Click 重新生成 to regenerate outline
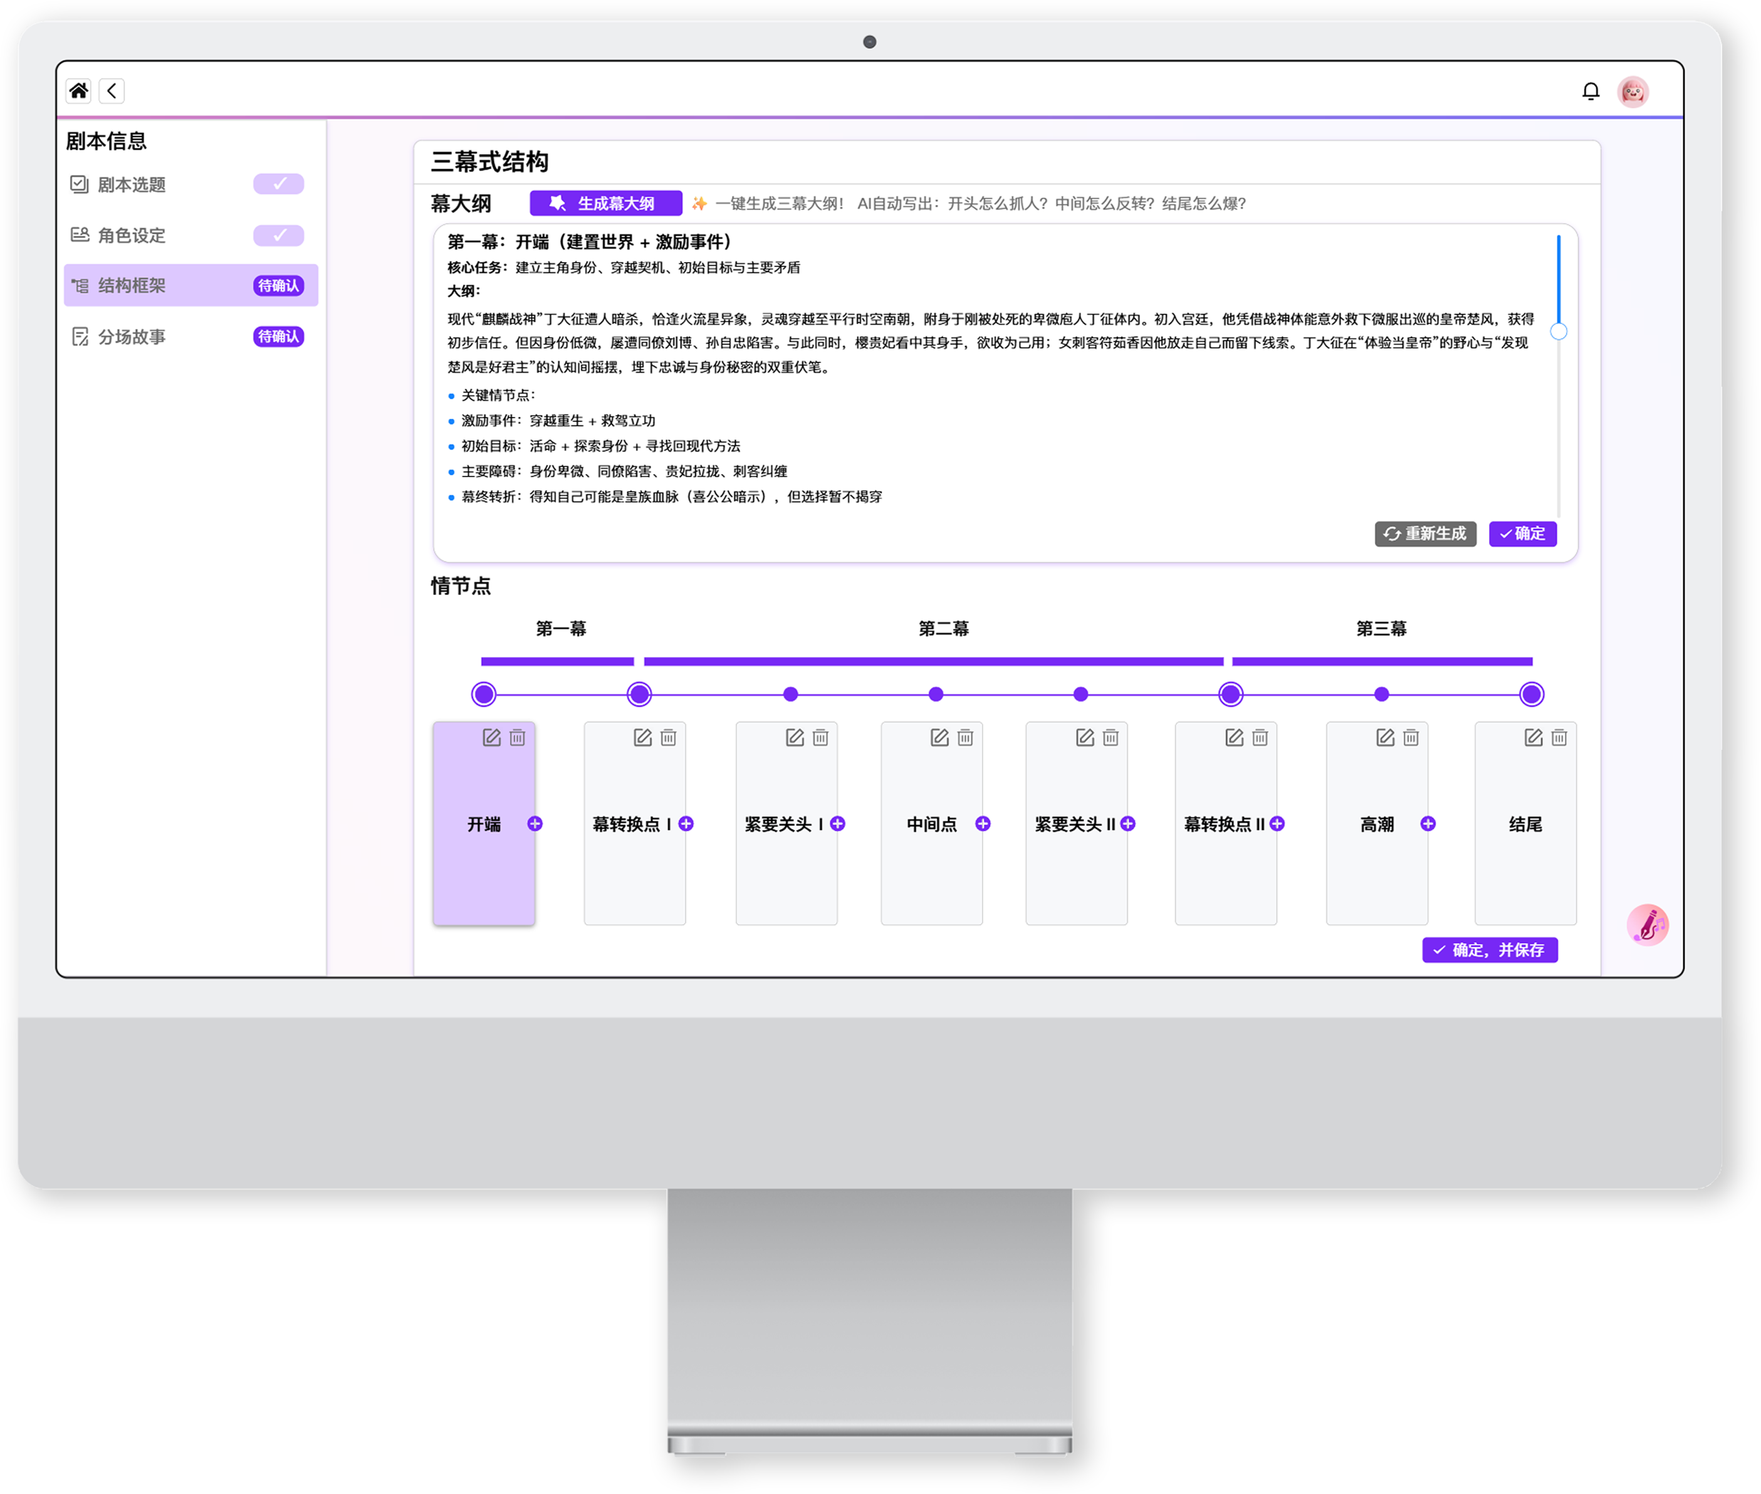This screenshot has width=1761, height=1494. pyautogui.click(x=1426, y=534)
